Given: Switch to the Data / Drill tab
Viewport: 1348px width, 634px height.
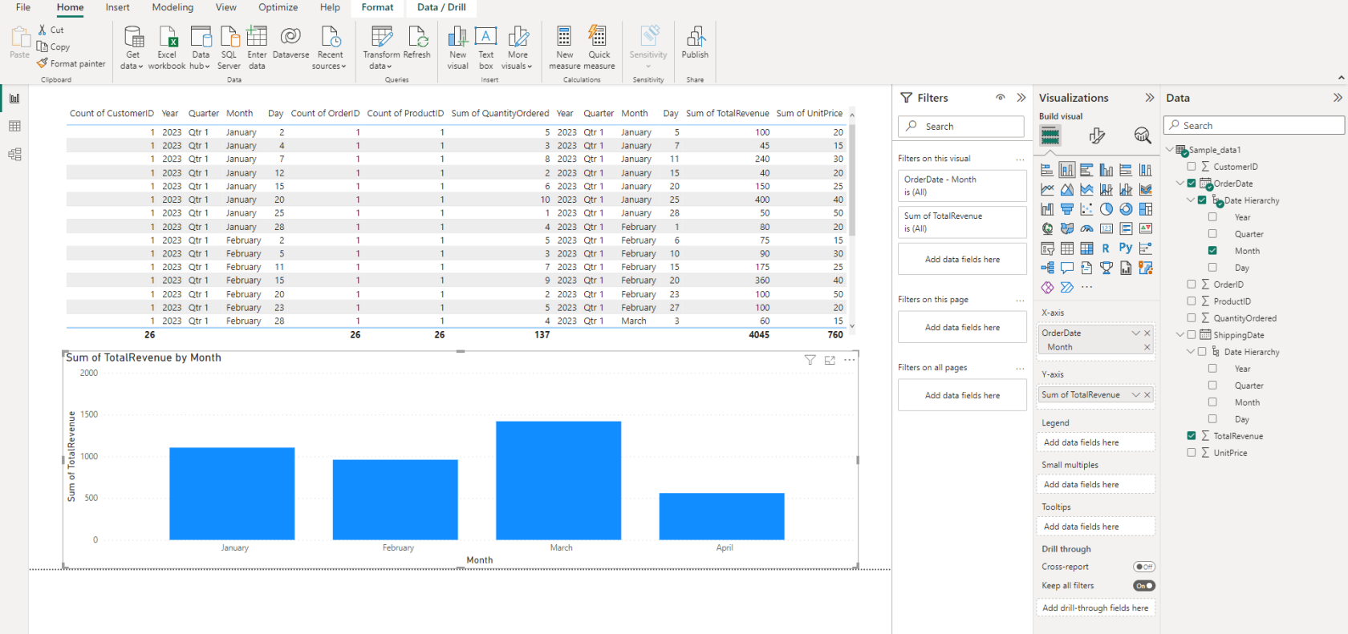Looking at the screenshot, I should pyautogui.click(x=441, y=8).
